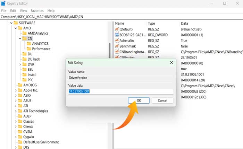Expand the Apple Inc. key
This screenshot has width=243, height=149.
[x=16, y=90]
